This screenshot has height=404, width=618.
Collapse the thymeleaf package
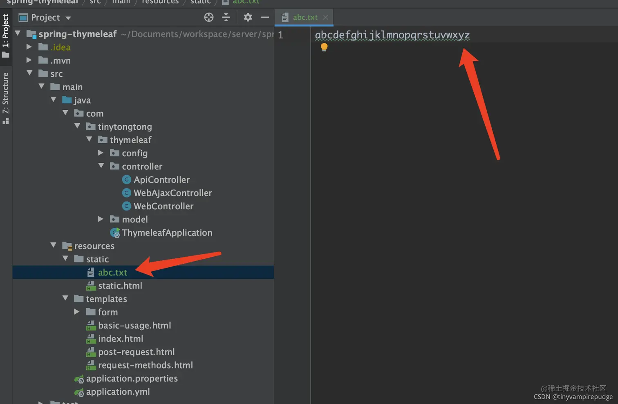[x=89, y=140]
